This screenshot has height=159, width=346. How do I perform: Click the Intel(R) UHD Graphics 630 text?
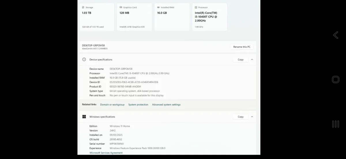[x=132, y=27]
